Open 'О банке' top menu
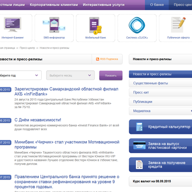Screen dimensions: 192x192 pos(157,5)
